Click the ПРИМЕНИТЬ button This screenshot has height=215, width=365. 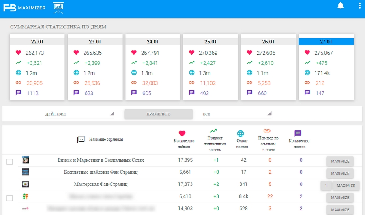click(x=158, y=114)
